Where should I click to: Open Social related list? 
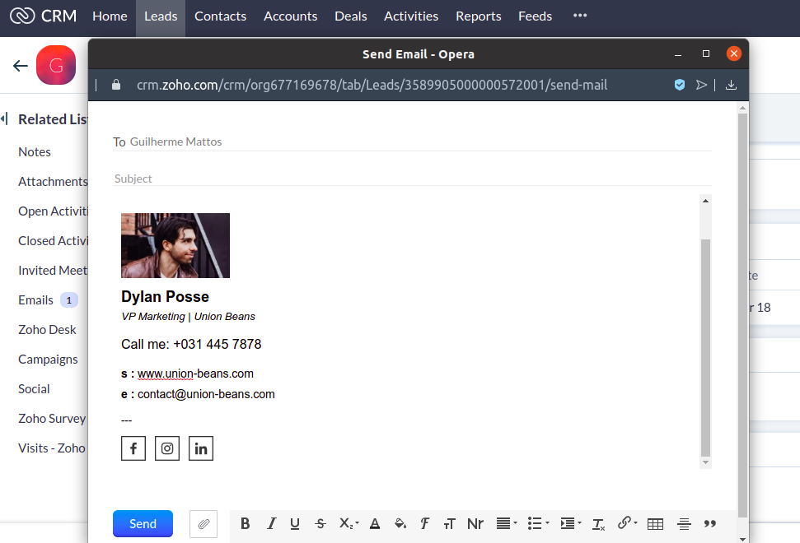(34, 388)
